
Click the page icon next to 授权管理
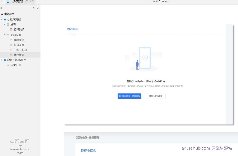tap(11, 55)
